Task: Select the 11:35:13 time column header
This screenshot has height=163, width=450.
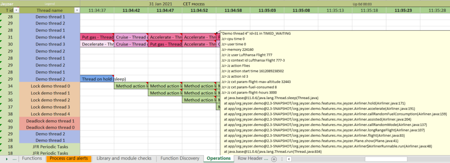Action: (335, 10)
